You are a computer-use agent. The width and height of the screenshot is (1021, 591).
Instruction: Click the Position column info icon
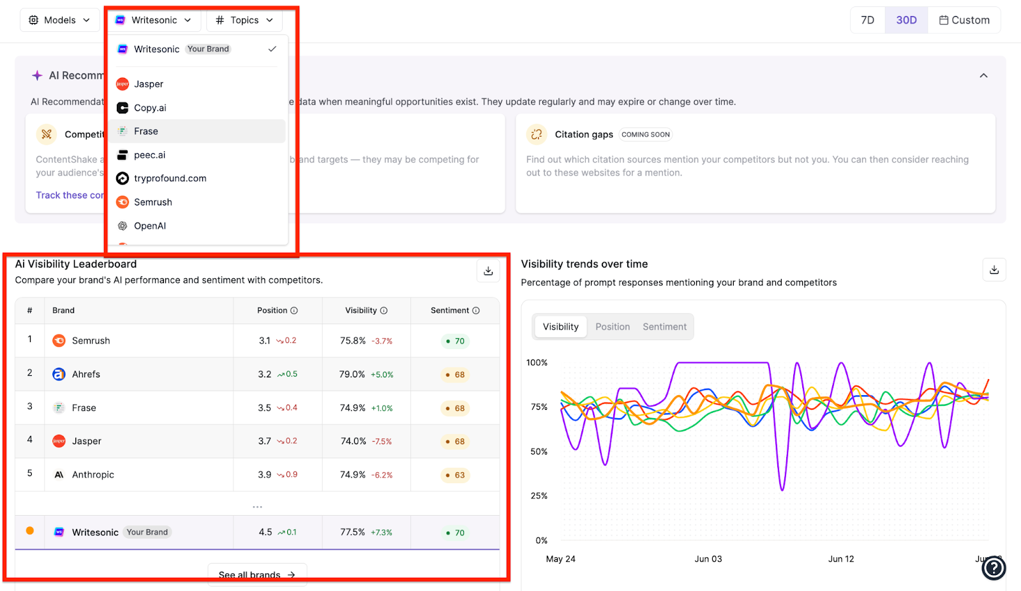click(294, 311)
